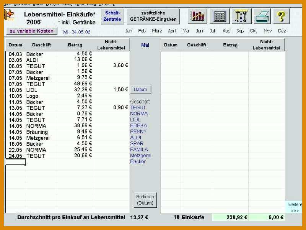Viewport: 306px width, 230px height.
Task: Click Mi. 24.05.06 date text
Action: 77,32
